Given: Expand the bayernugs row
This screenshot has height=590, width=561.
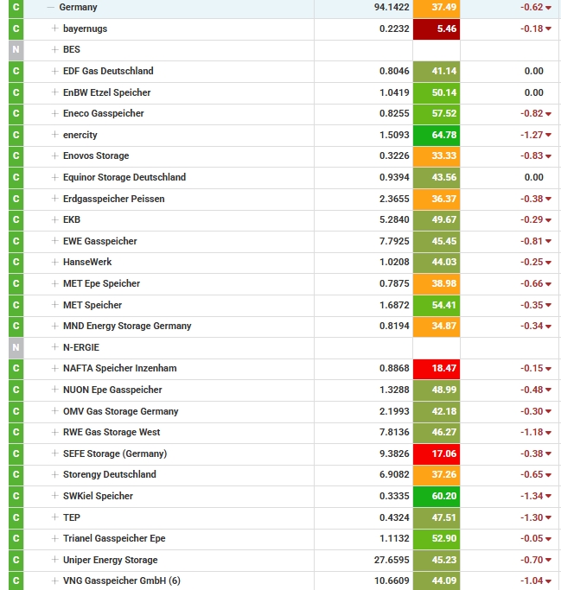Looking at the screenshot, I should click(x=55, y=29).
